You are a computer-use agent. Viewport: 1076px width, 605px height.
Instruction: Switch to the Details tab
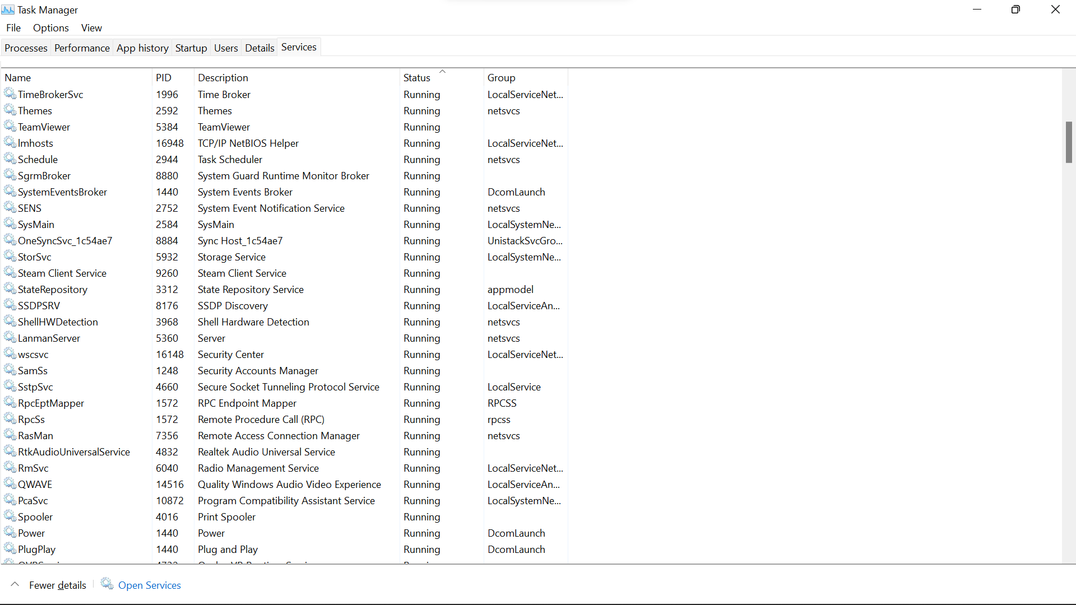pos(259,48)
